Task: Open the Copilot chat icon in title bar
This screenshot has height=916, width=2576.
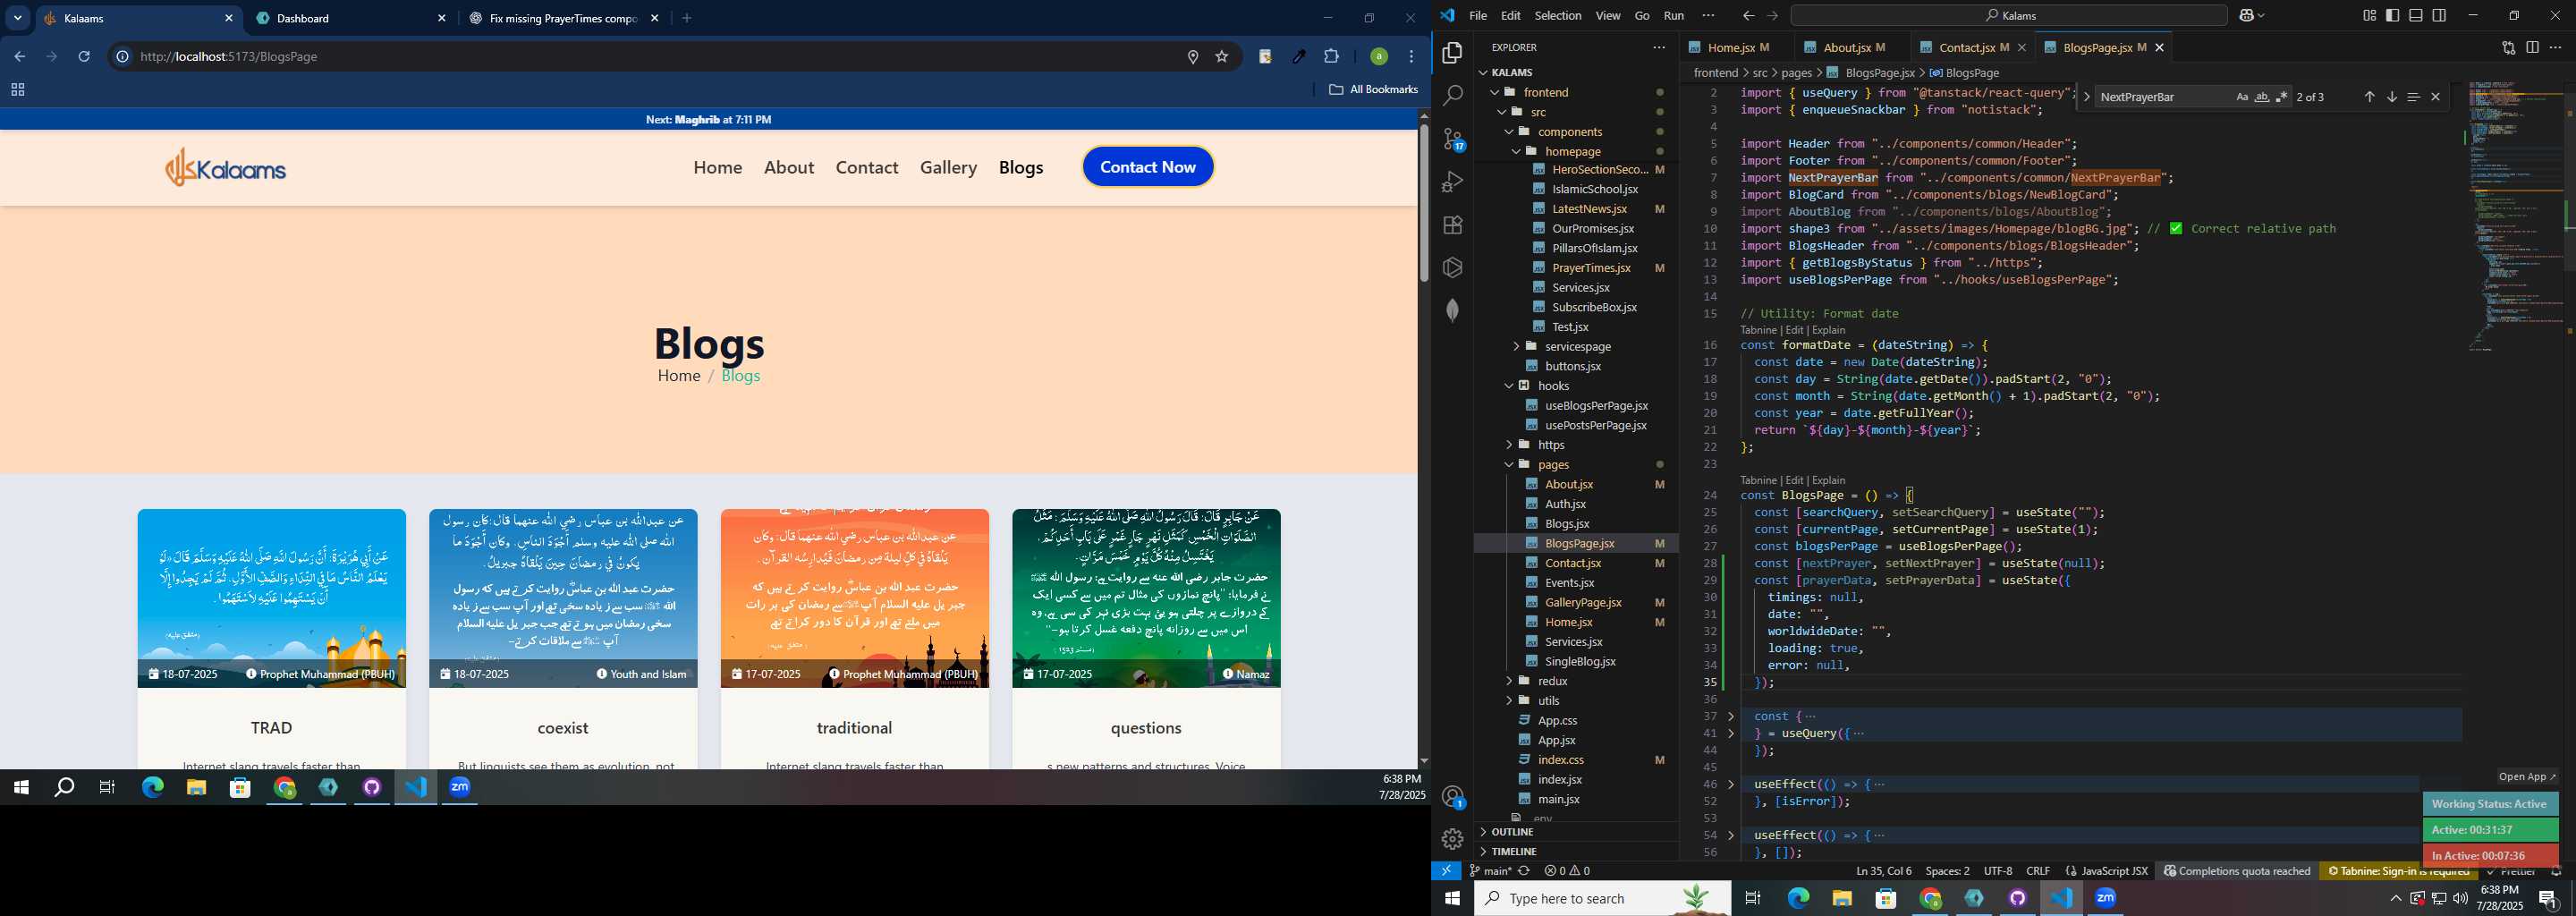Action: (x=2247, y=15)
